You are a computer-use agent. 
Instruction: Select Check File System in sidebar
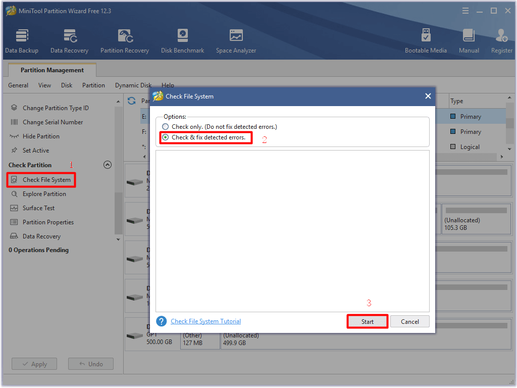[41, 180]
